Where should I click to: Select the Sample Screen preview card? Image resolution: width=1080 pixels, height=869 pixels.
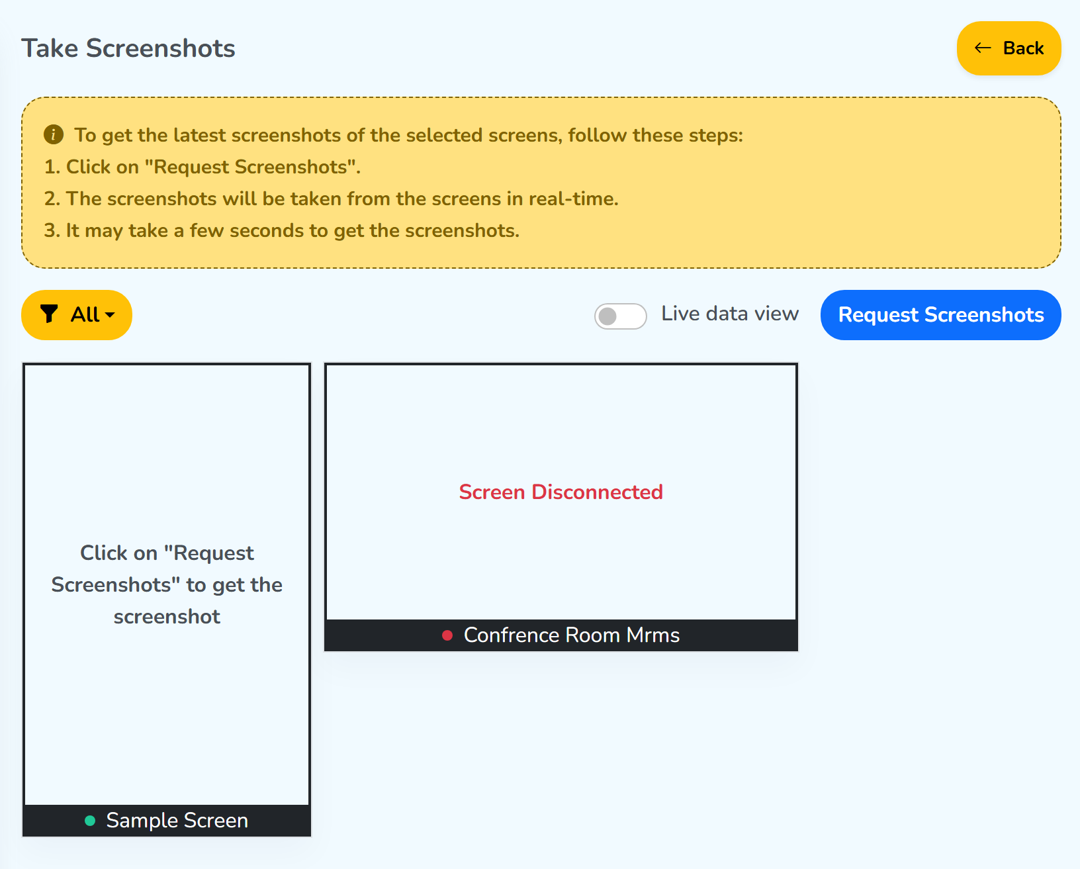point(167,600)
